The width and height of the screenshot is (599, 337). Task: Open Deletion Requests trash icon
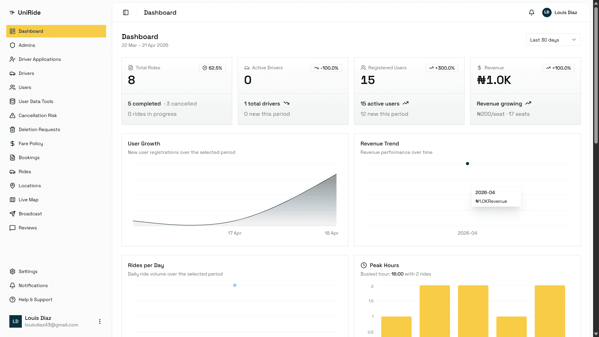(x=12, y=129)
